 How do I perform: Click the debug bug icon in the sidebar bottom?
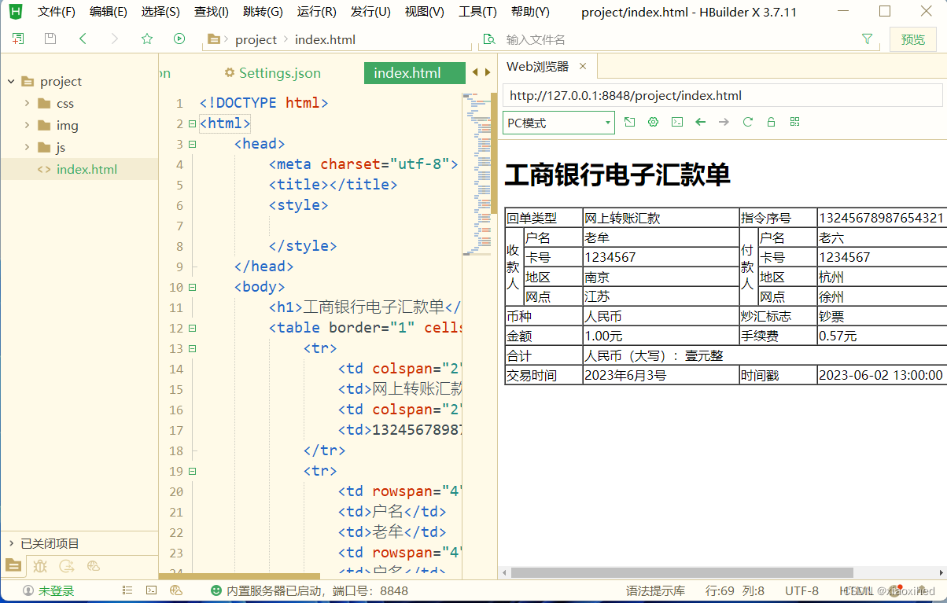40,565
